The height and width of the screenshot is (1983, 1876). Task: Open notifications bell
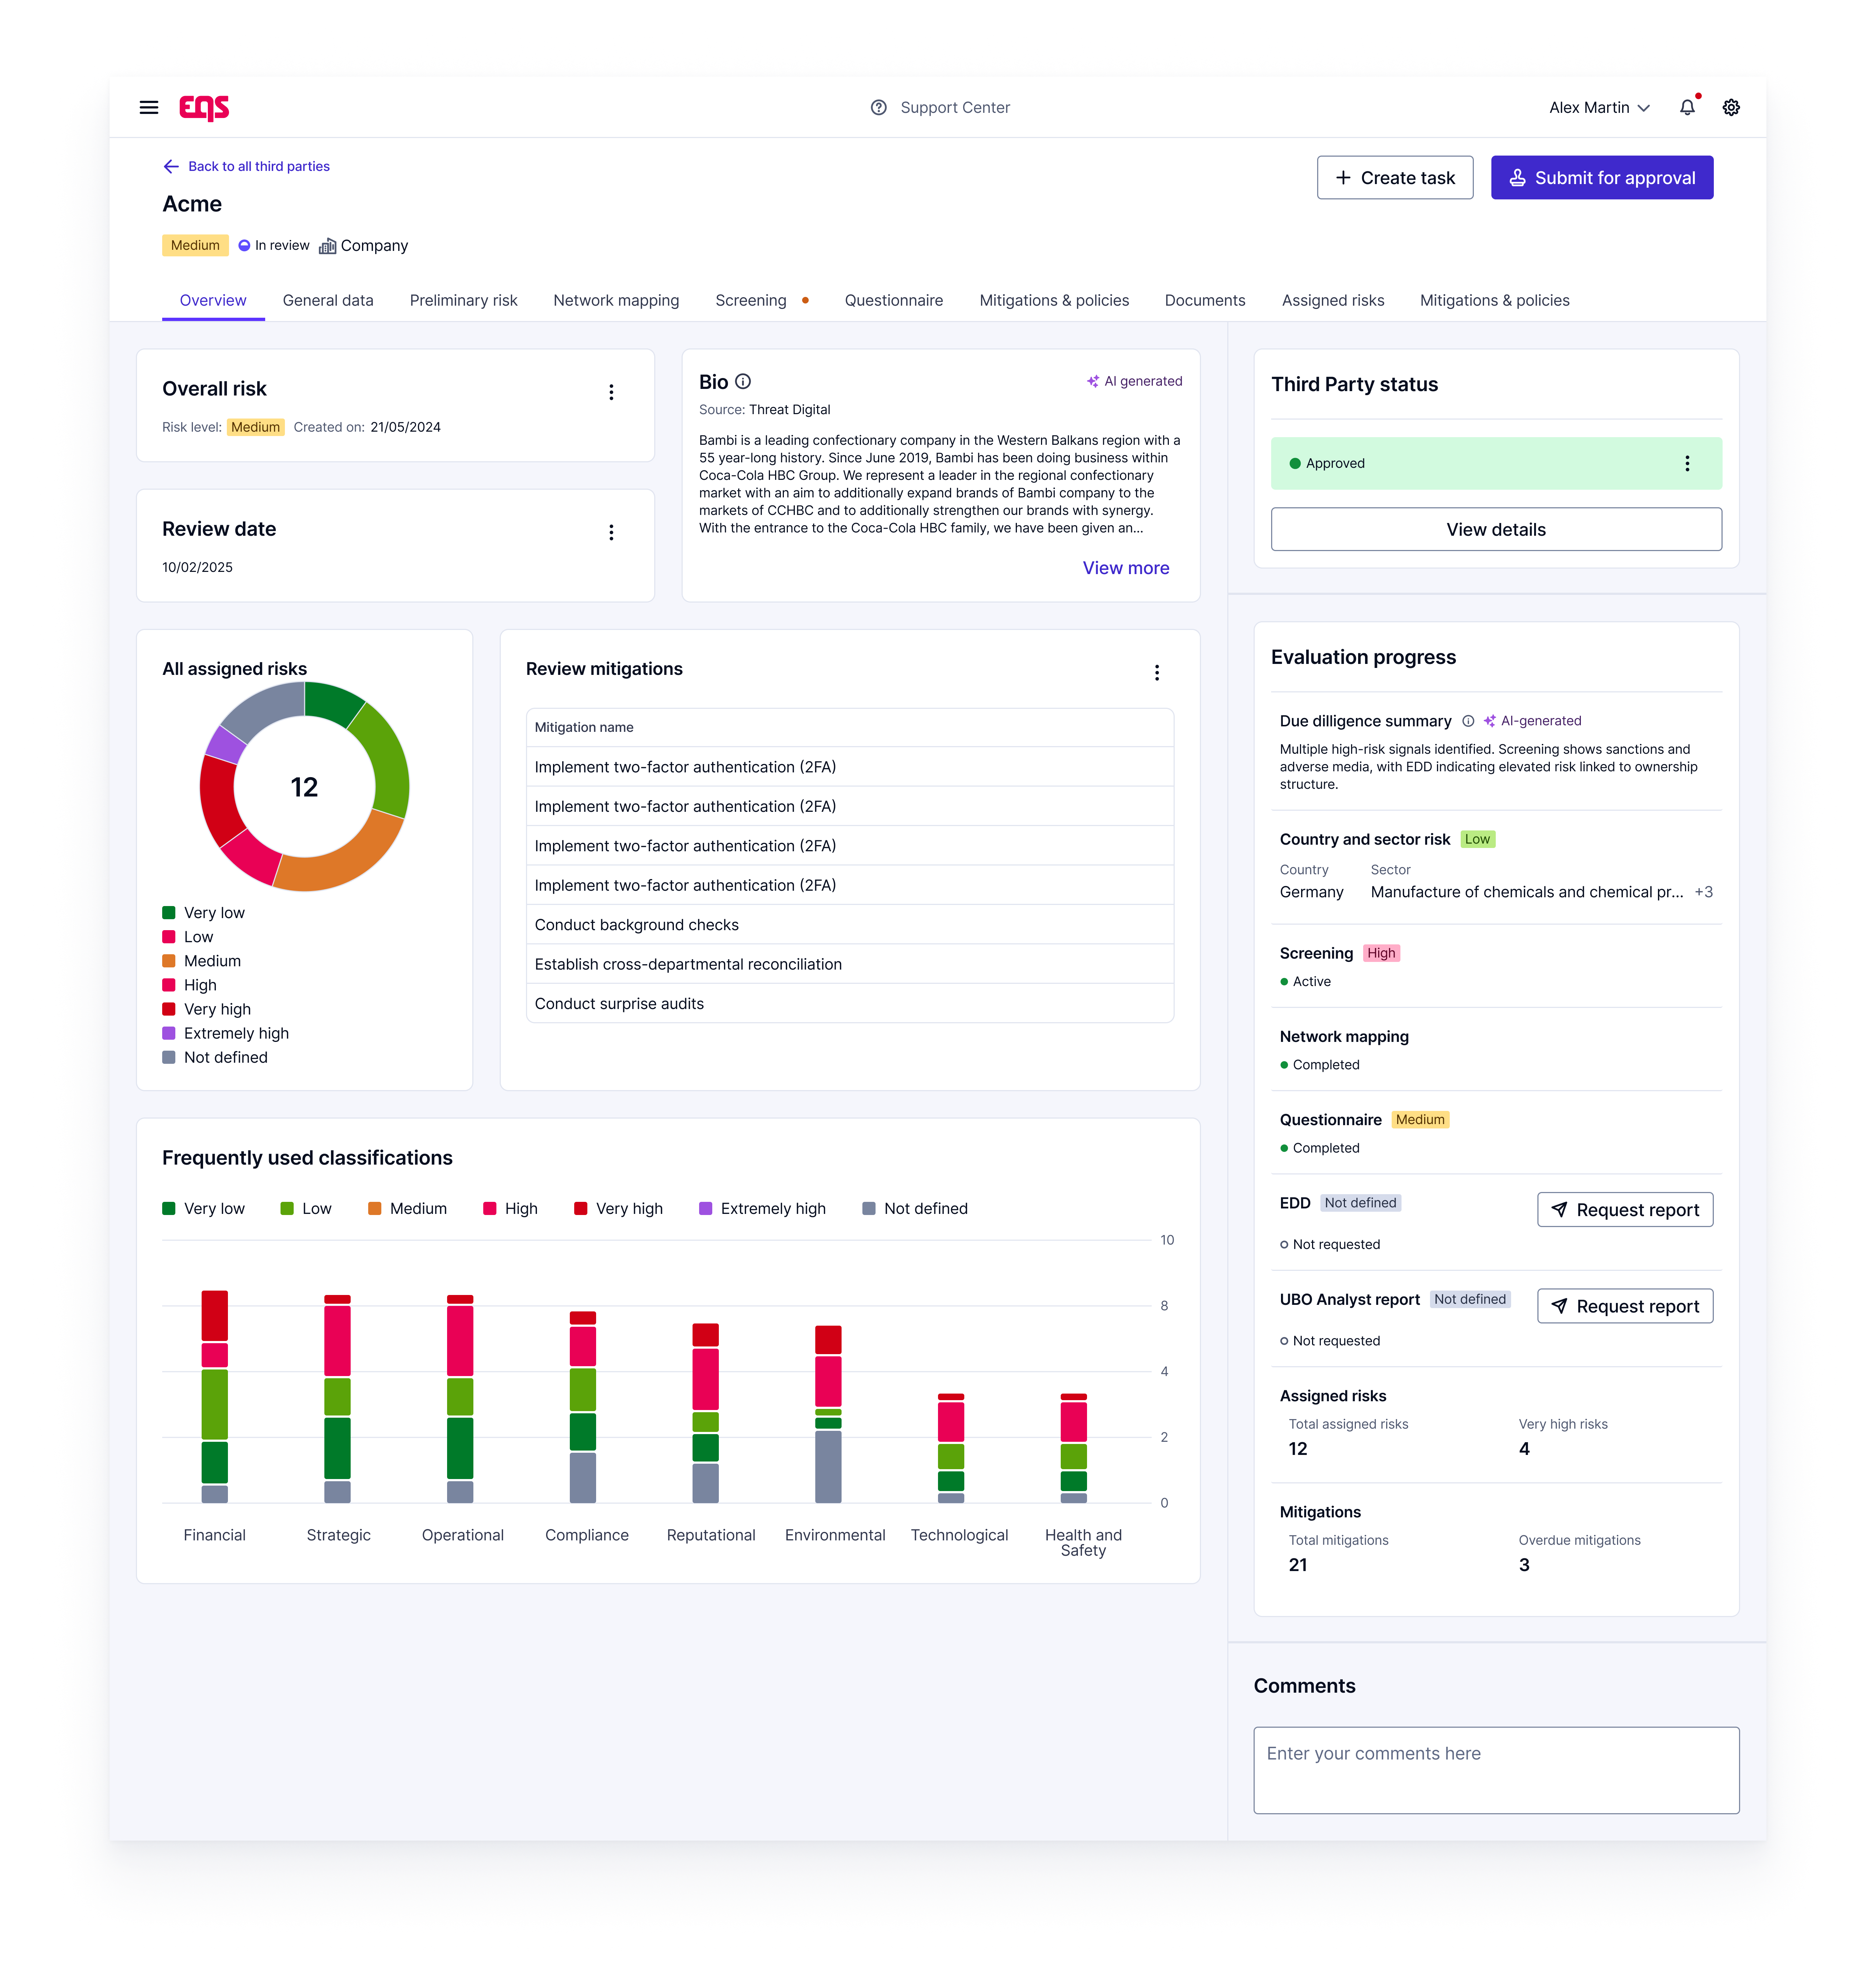click(x=1687, y=107)
